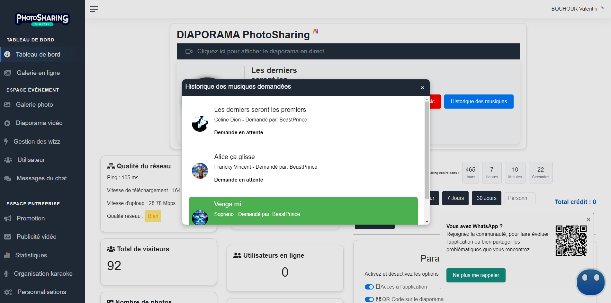The height and width of the screenshot is (303, 611).
Task: Click the dialog scrollbar down arrow
Action: [x=427, y=222]
